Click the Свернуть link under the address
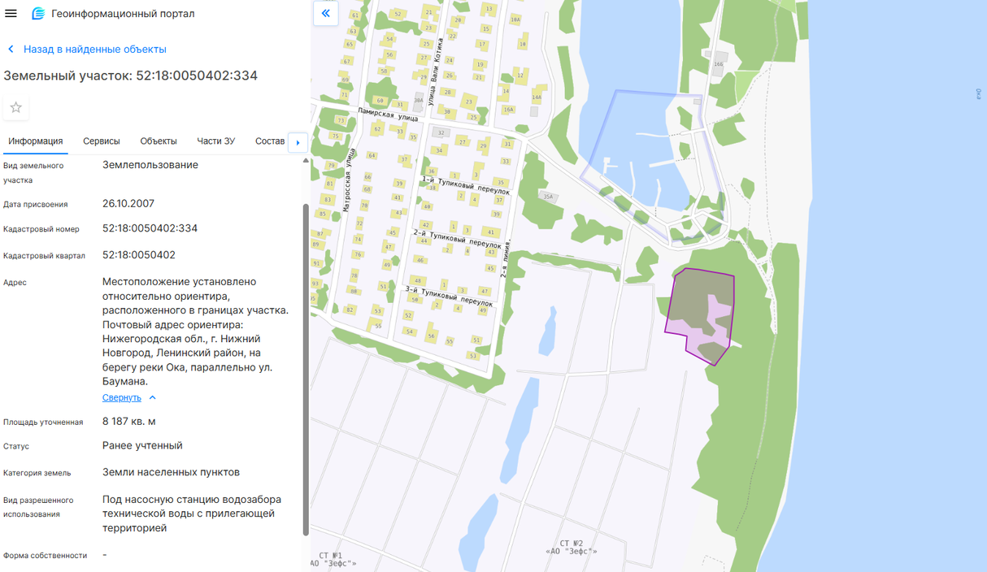This screenshot has width=987, height=572. pyautogui.click(x=122, y=398)
